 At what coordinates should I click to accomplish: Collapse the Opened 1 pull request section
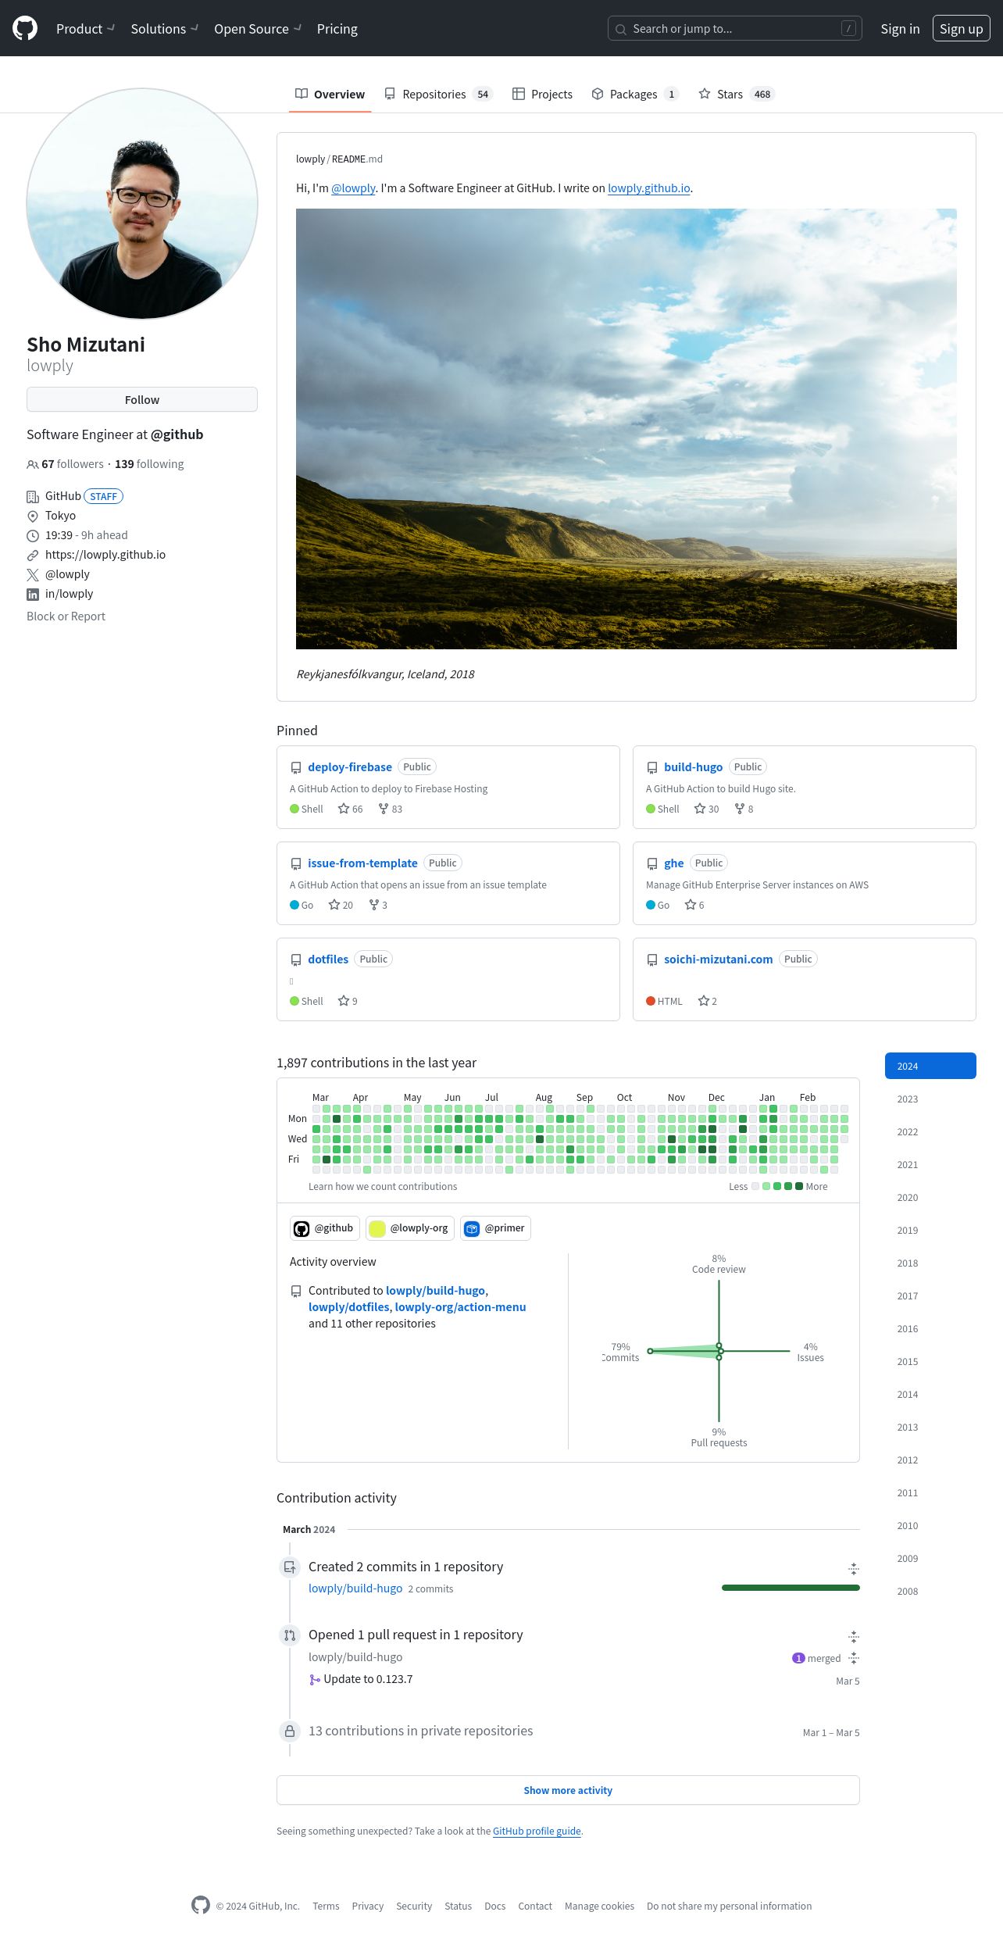click(x=854, y=1636)
